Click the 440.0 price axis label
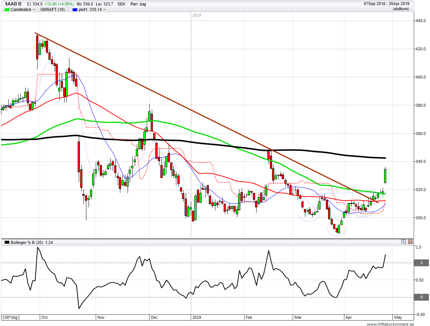The image size is (430, 326). [x=421, y=21]
